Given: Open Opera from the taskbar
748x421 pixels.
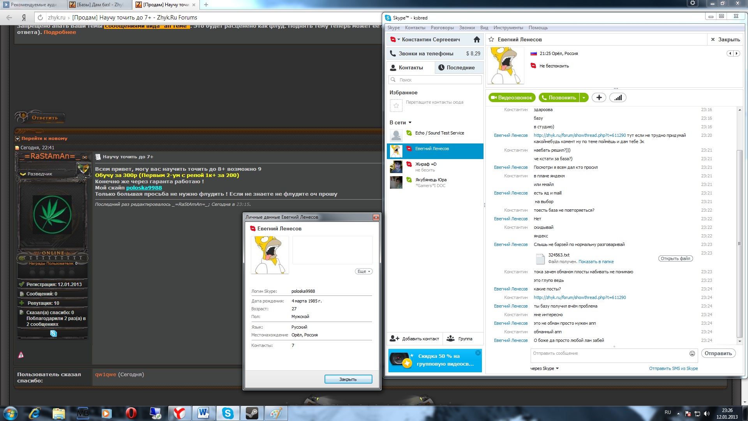Looking at the screenshot, I should [x=131, y=413].
